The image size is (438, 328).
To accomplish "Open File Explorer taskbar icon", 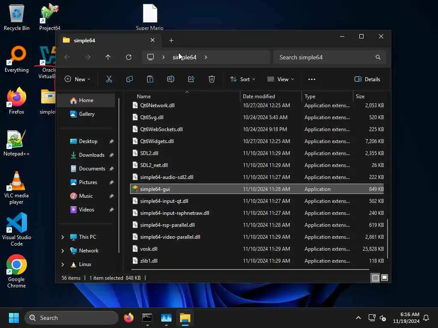I will coord(185,318).
